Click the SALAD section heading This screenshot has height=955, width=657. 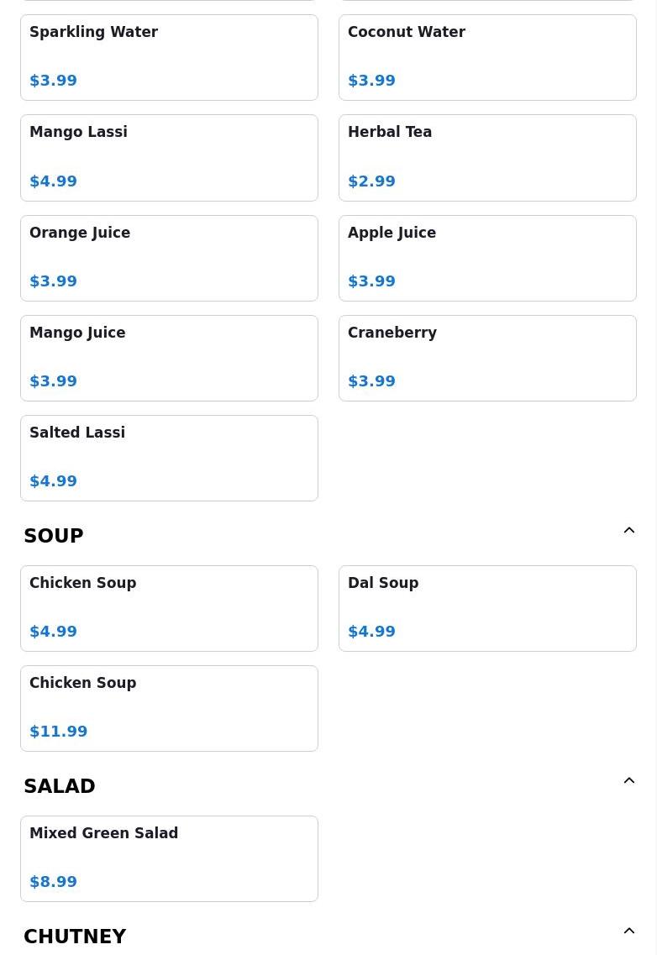[60, 785]
